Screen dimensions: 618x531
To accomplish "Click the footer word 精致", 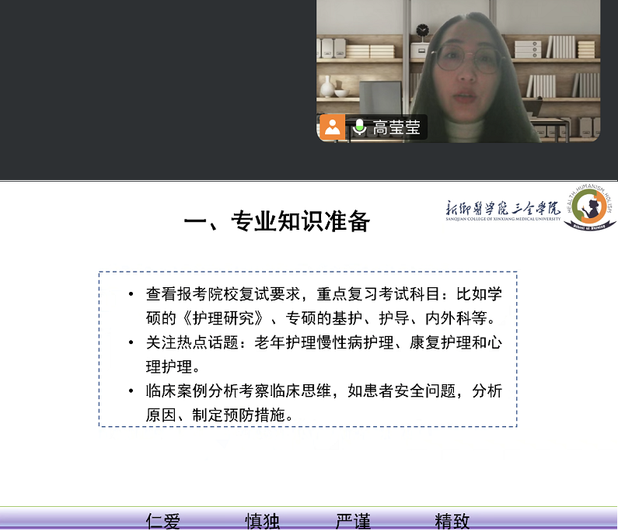I will tap(452, 522).
